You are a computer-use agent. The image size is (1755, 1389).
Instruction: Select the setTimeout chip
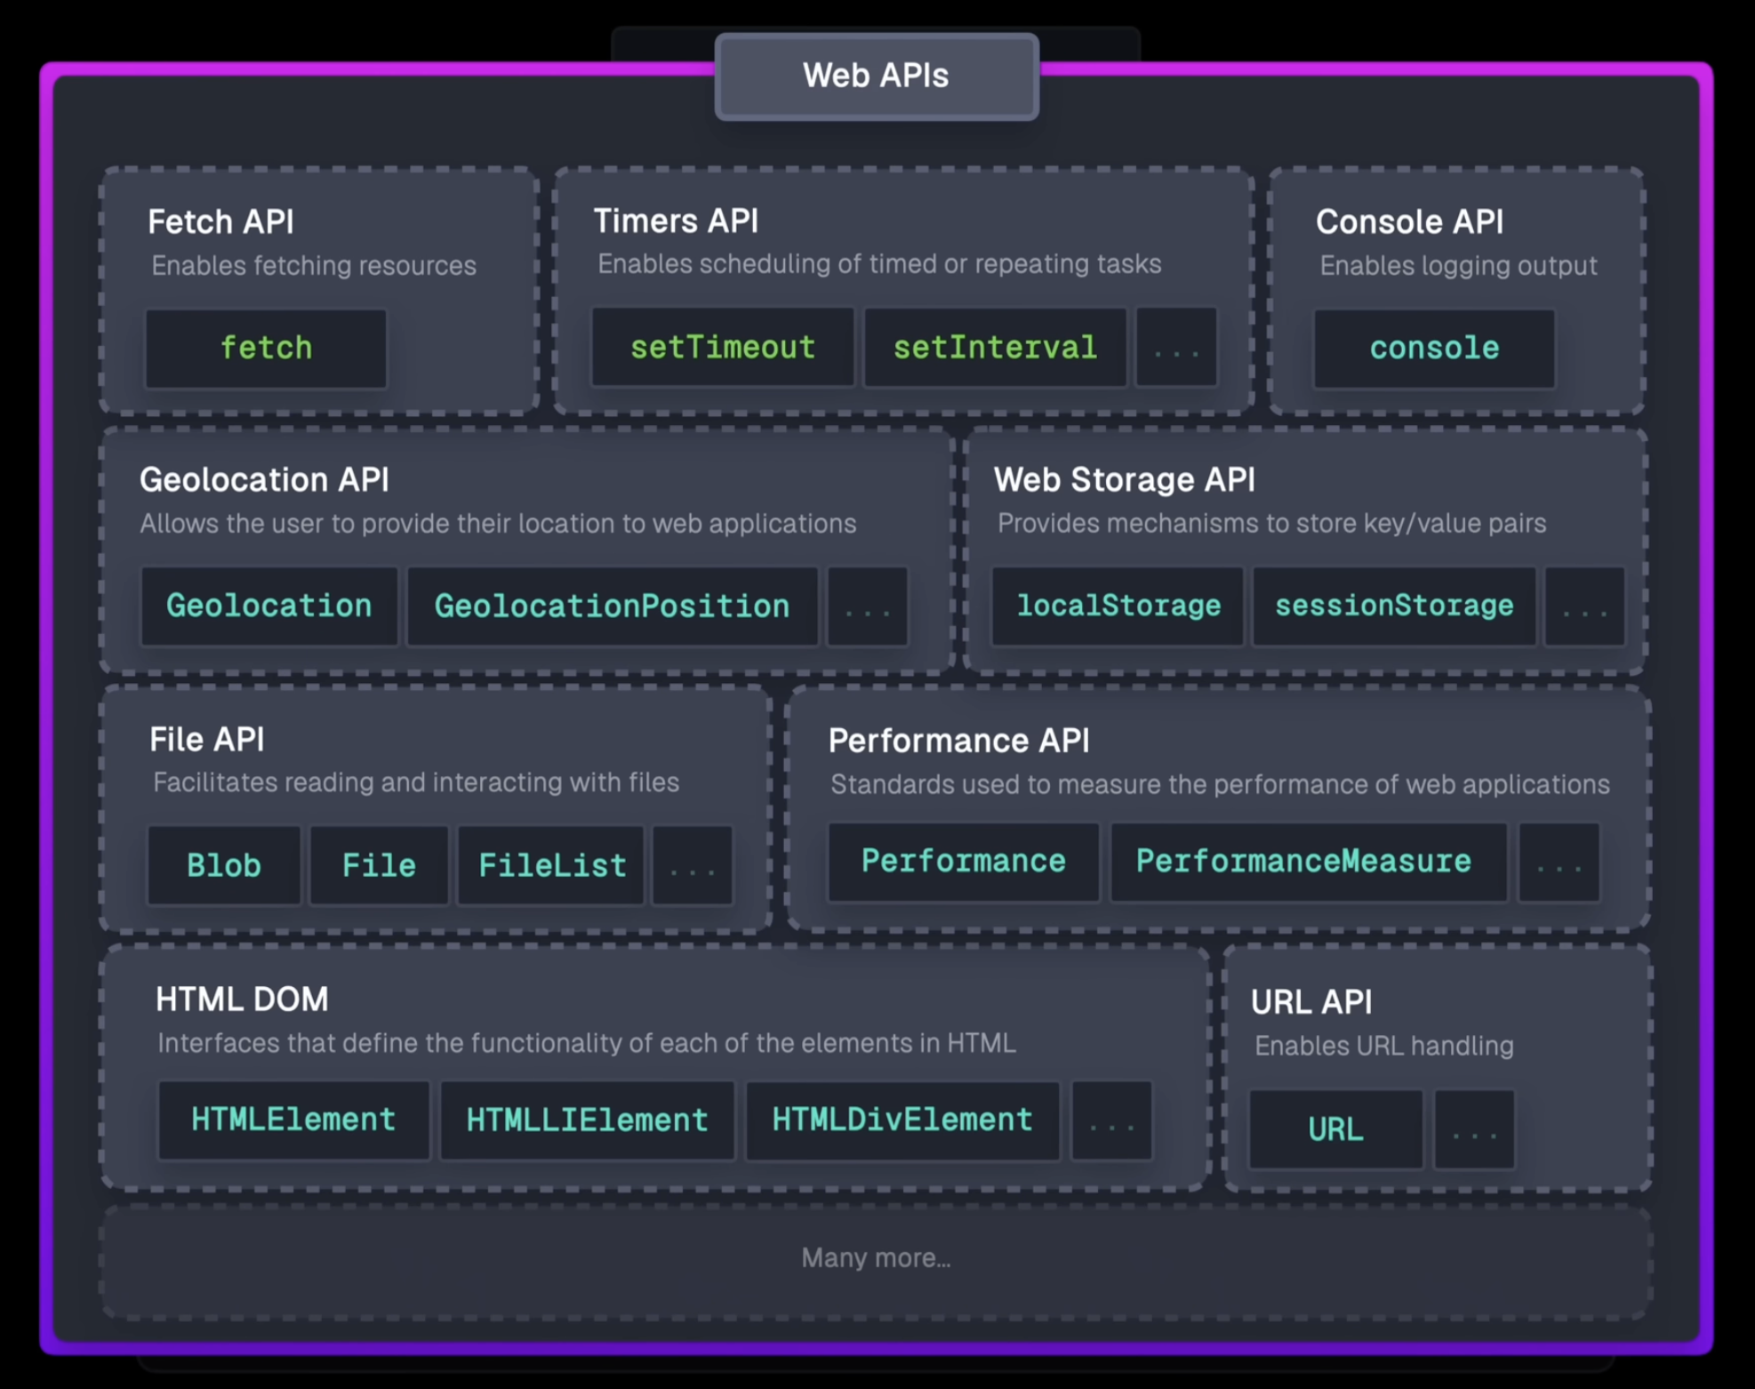(722, 347)
